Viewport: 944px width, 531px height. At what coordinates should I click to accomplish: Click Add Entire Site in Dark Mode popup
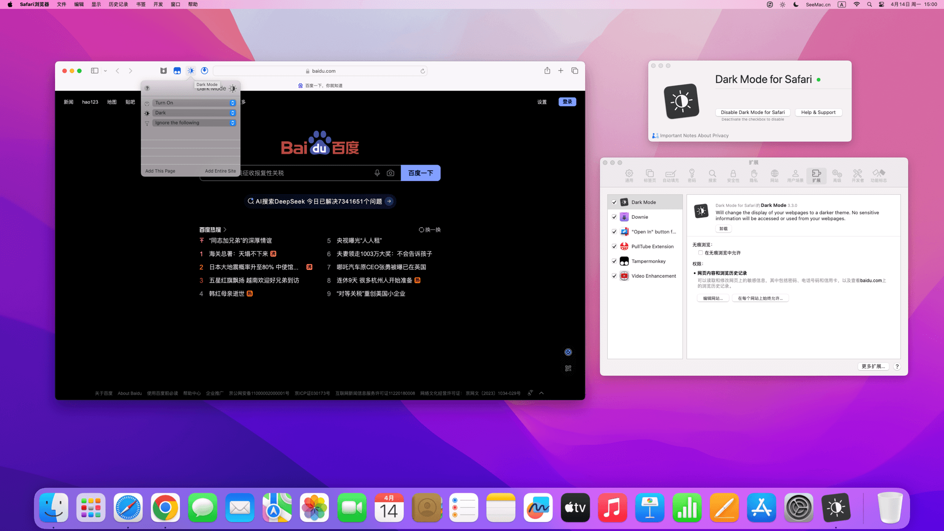coord(220,171)
